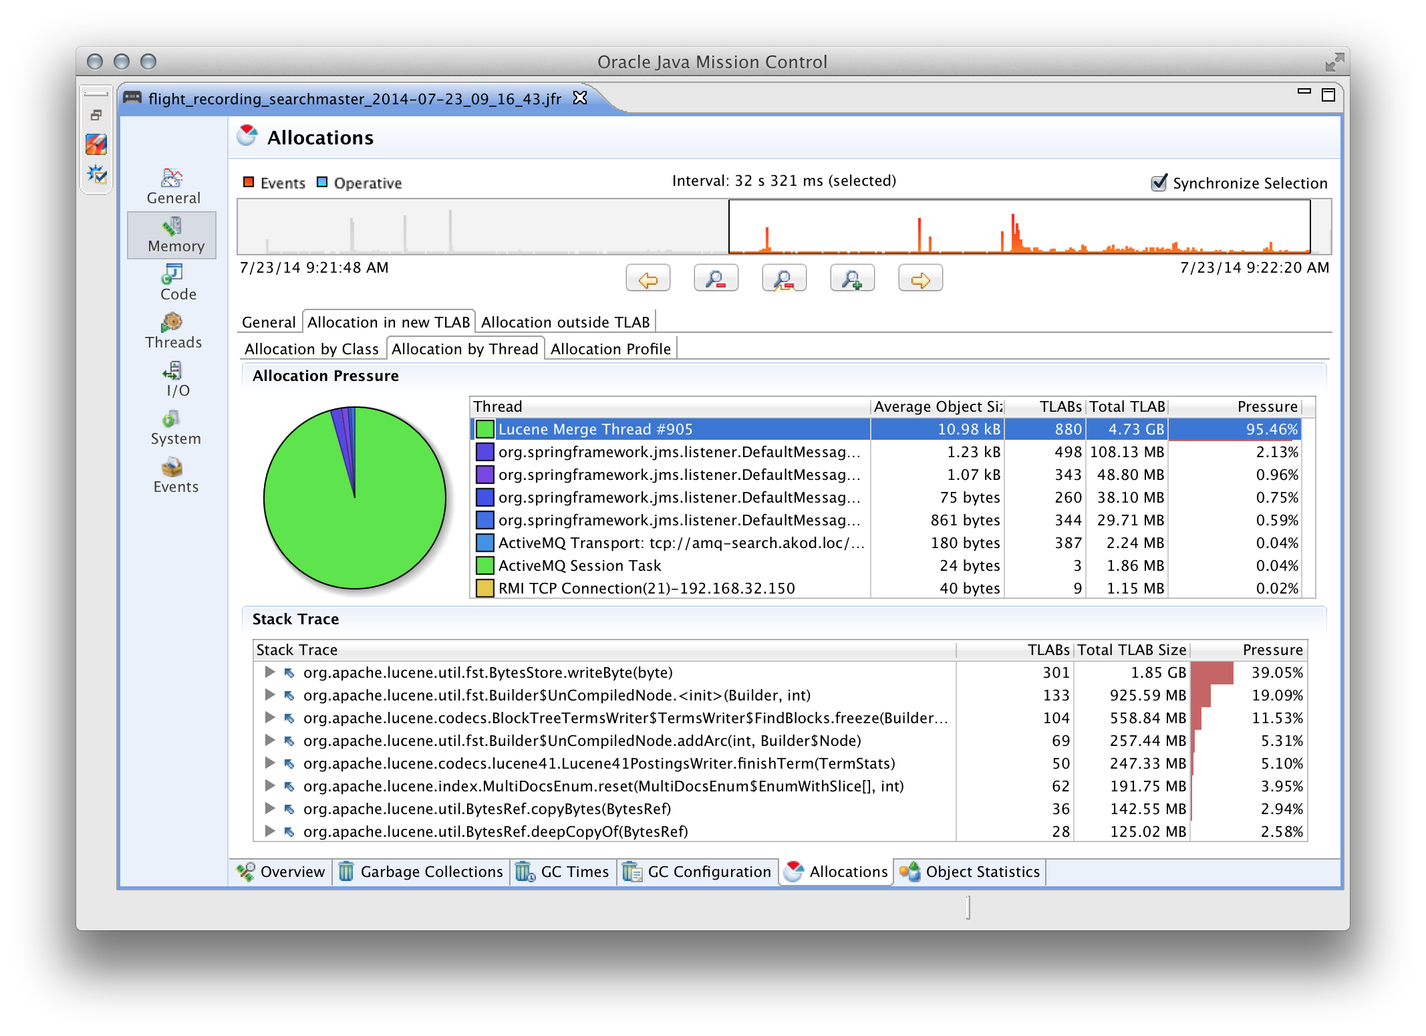
Task: Click the middle magnifier zoom-selection button
Action: click(x=784, y=278)
